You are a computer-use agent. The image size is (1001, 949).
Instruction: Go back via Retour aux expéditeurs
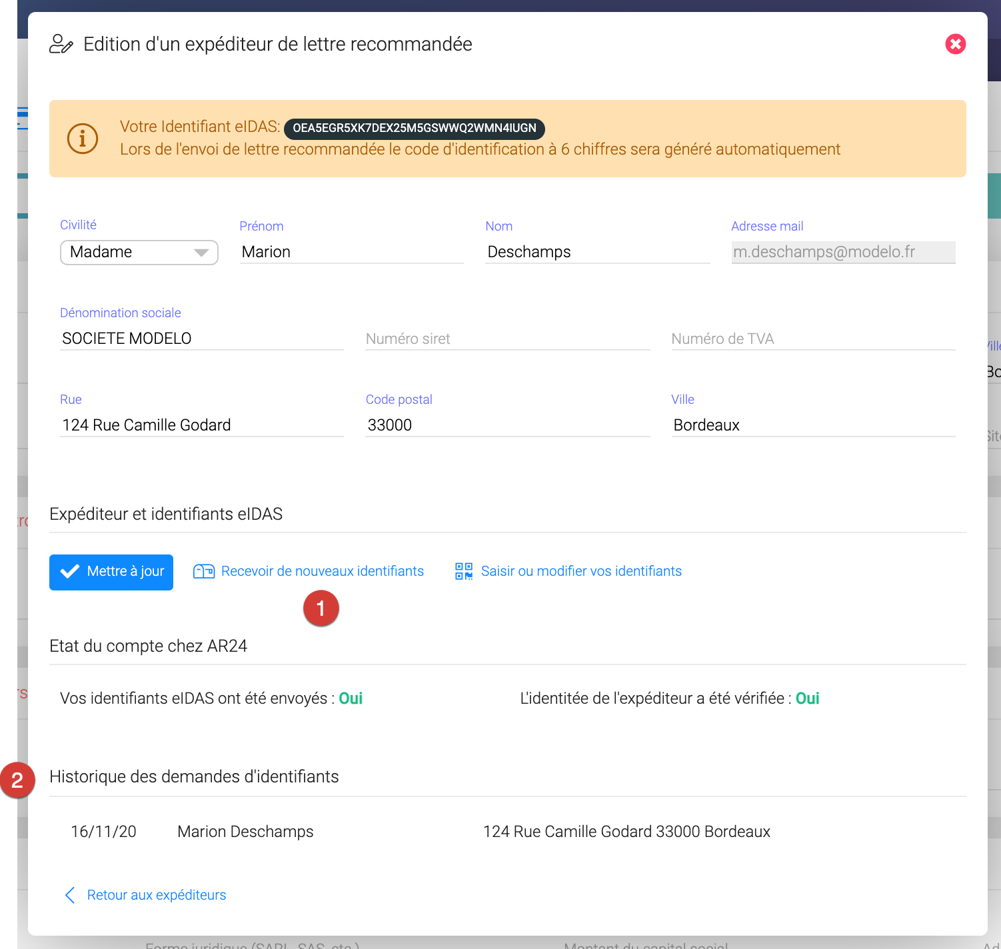point(156,895)
